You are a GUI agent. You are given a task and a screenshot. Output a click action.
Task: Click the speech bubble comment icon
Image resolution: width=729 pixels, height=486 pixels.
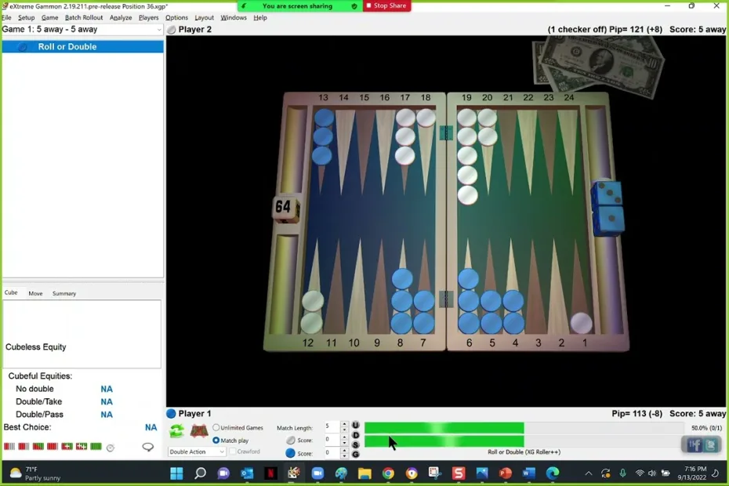[148, 447]
